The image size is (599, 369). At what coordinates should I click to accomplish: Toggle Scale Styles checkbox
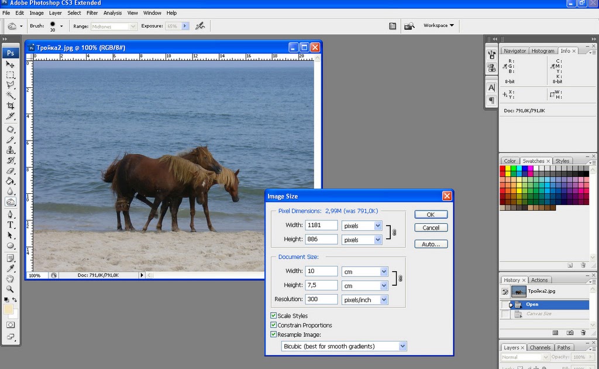coord(274,316)
